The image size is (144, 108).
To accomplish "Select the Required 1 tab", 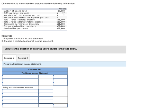I will click(x=9, y=58).
